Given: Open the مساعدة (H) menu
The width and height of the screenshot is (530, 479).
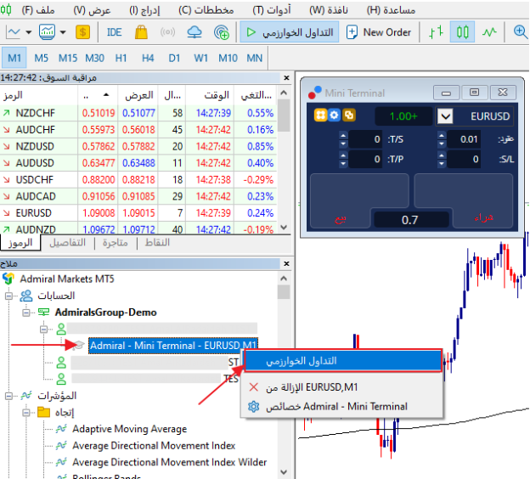Looking at the screenshot, I should click(391, 10).
